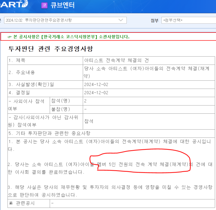Open the 첨부선택 attachment dropdown
This screenshot has height=210, width=216.
[x=189, y=20]
